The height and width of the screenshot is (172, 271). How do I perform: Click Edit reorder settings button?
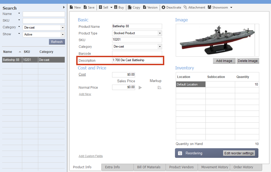coord(239,153)
